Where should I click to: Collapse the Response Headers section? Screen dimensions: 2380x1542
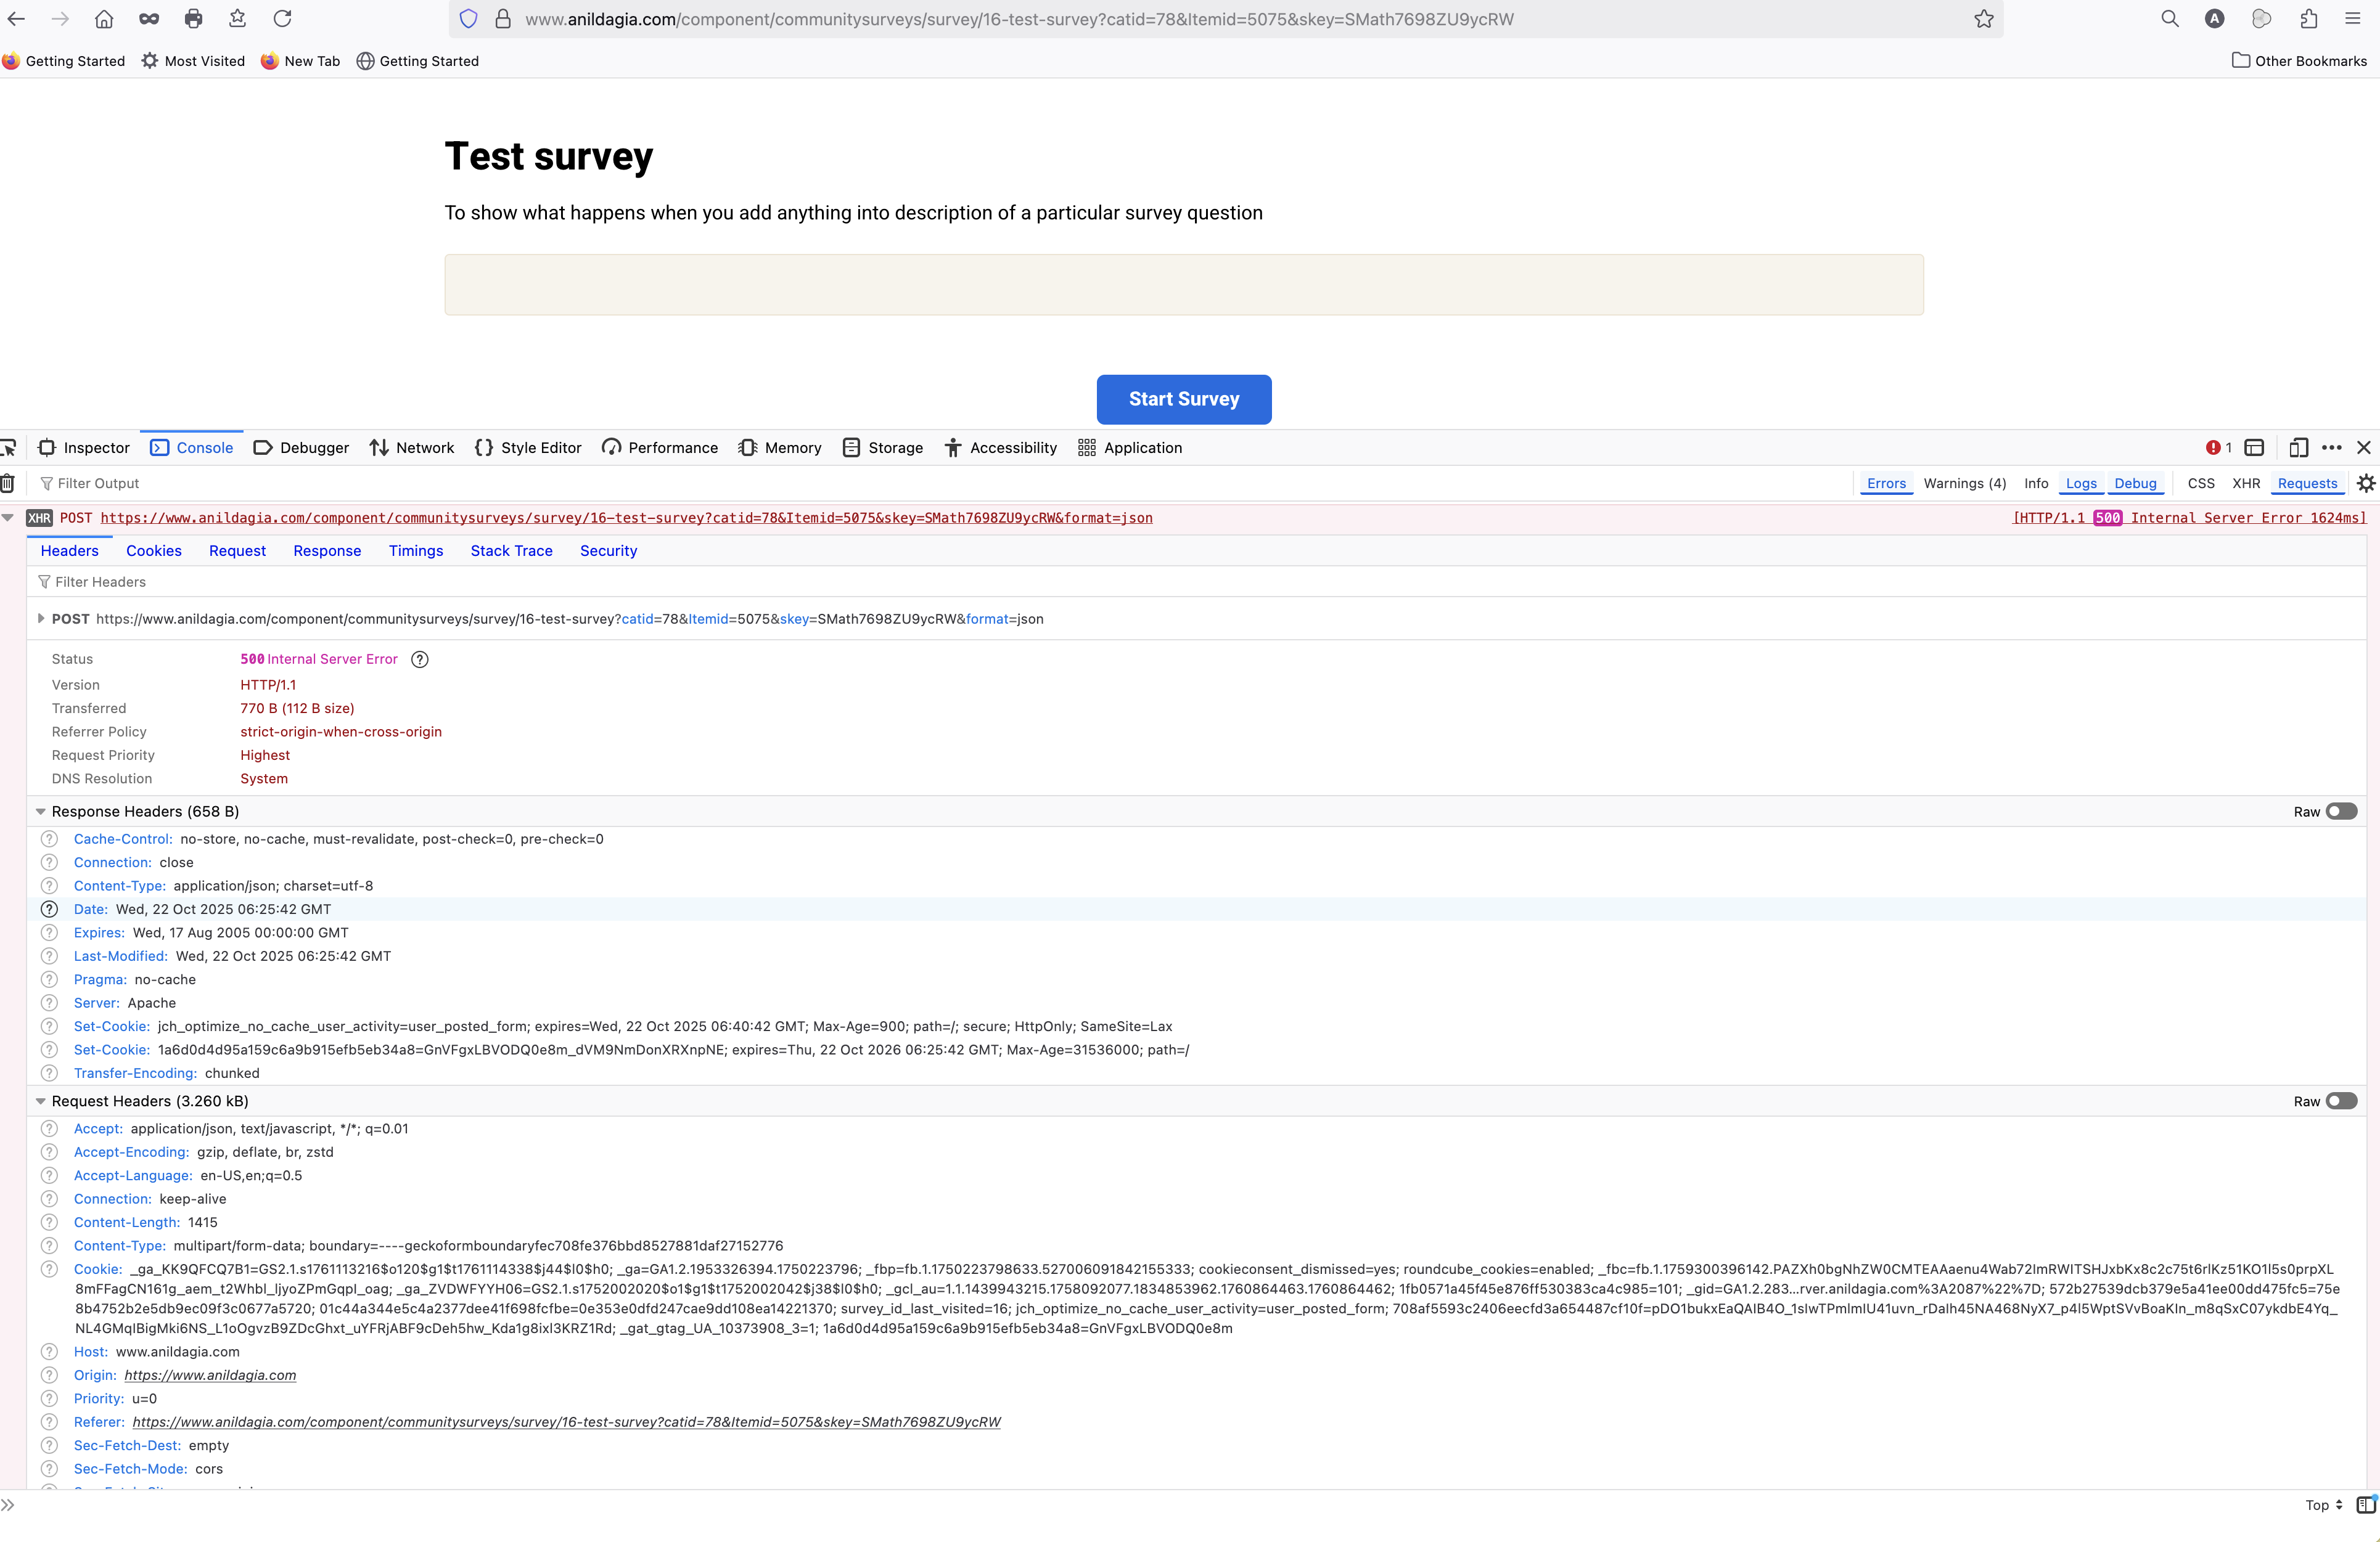[41, 812]
